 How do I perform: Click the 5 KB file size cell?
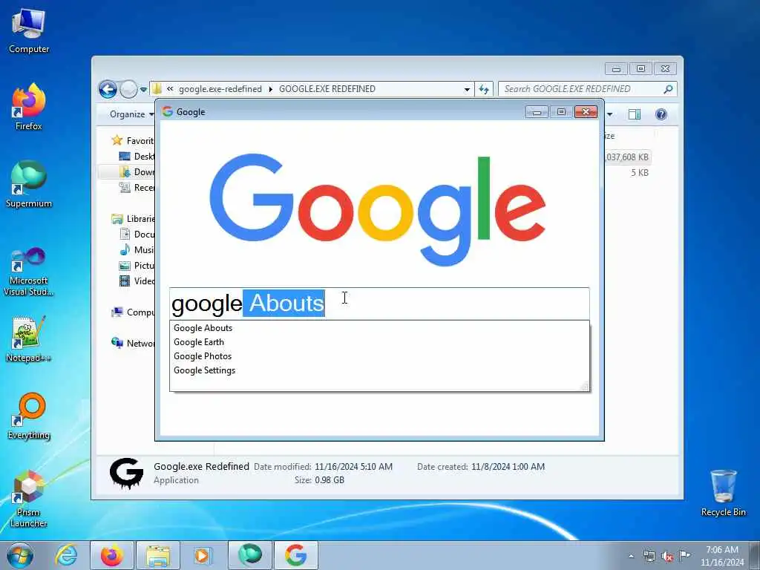tap(639, 172)
